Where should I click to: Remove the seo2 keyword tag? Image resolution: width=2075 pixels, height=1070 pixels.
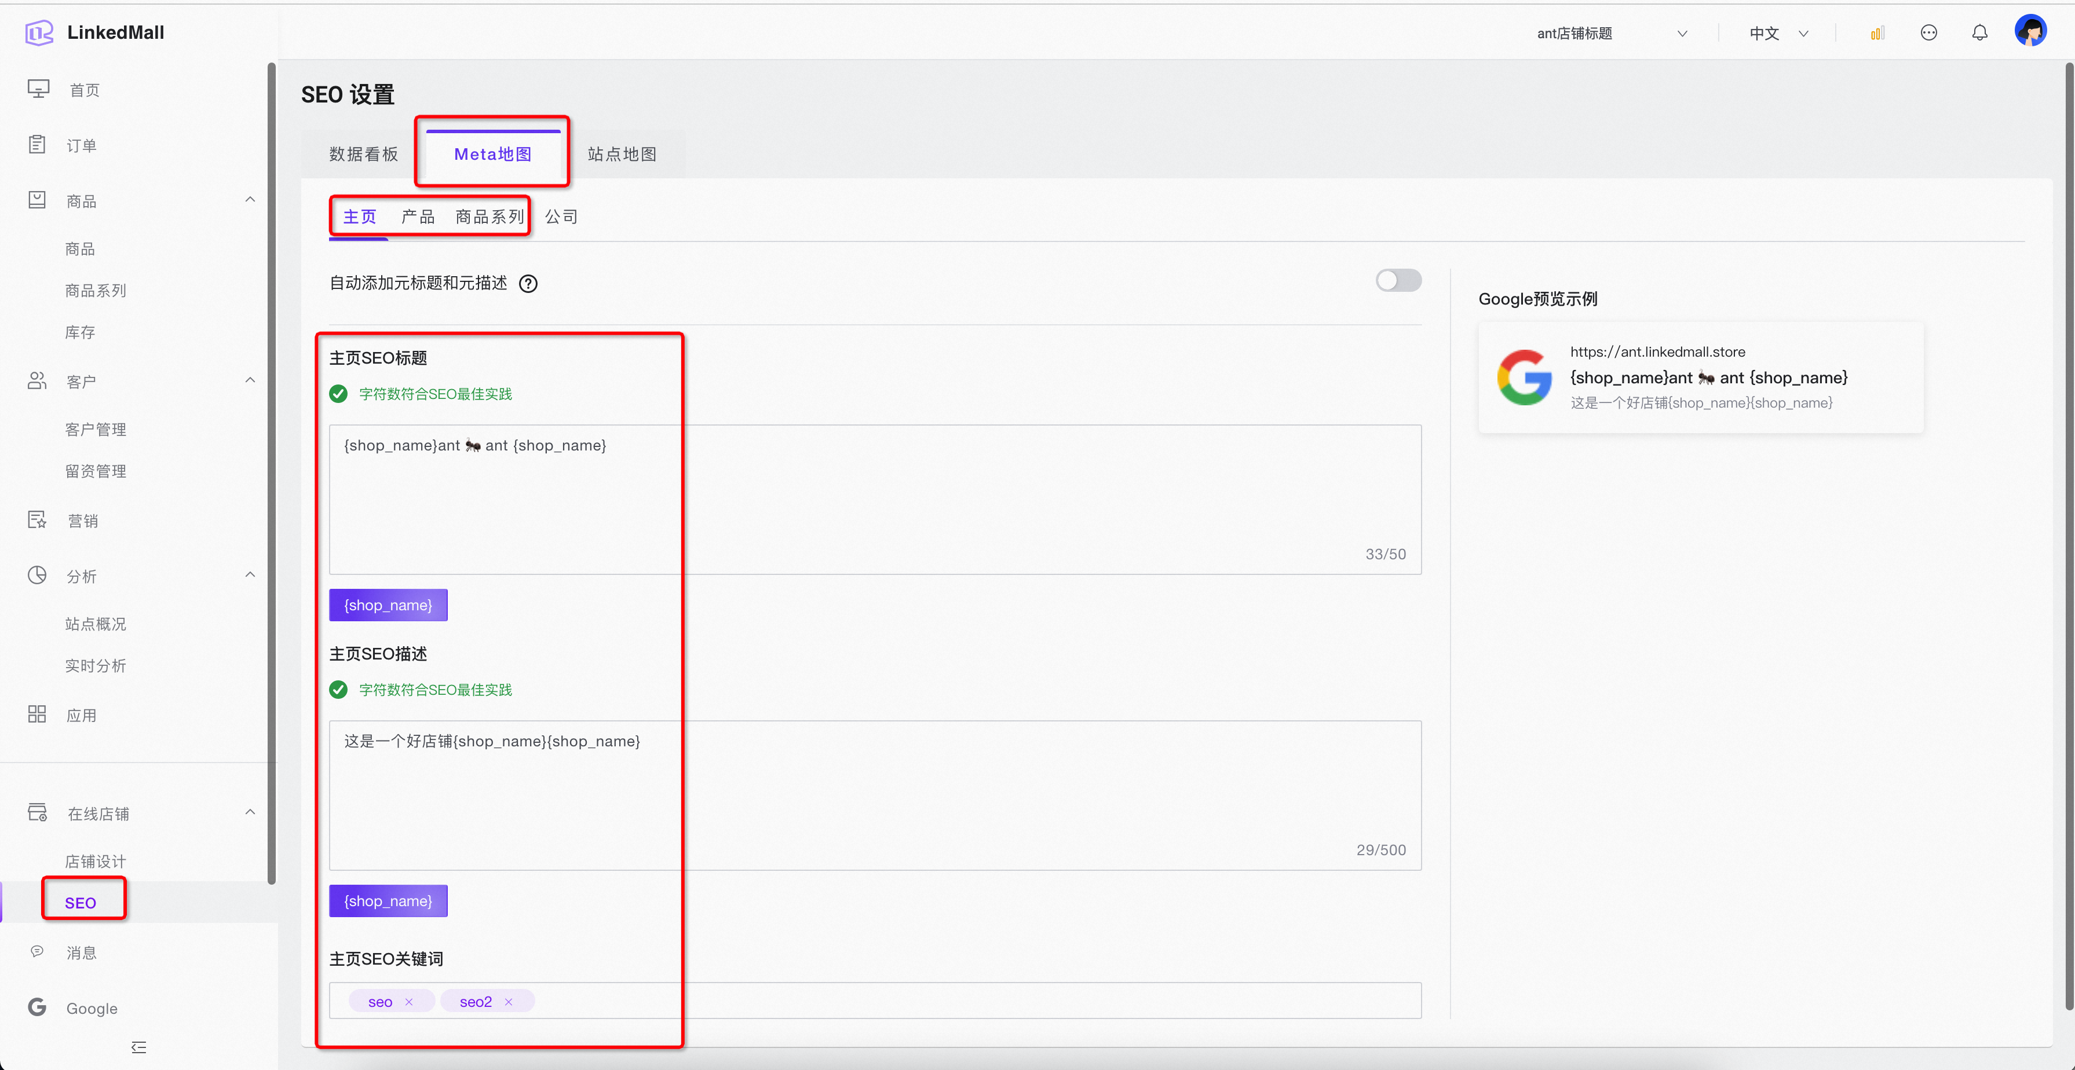pos(508,1002)
